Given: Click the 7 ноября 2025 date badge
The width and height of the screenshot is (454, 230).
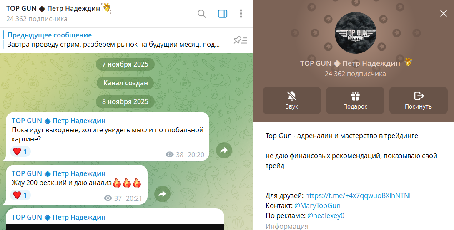Looking at the screenshot, I should click(x=125, y=64).
